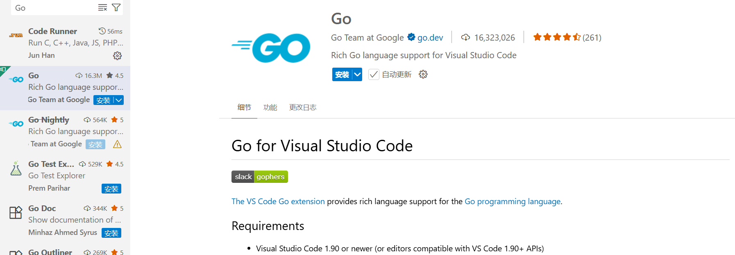Viewport: 735px width, 255px height.
Task: Click the 16,323,026 install count
Action: (495, 38)
